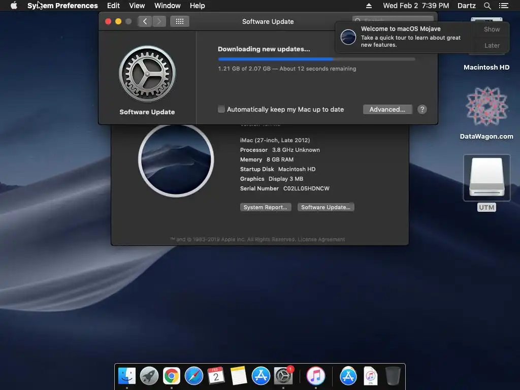The width and height of the screenshot is (520, 390).
Task: Click the download progress bar
Action: pos(316,59)
